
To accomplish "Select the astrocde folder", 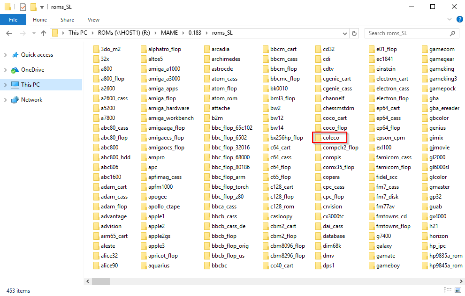I will coord(219,69).
